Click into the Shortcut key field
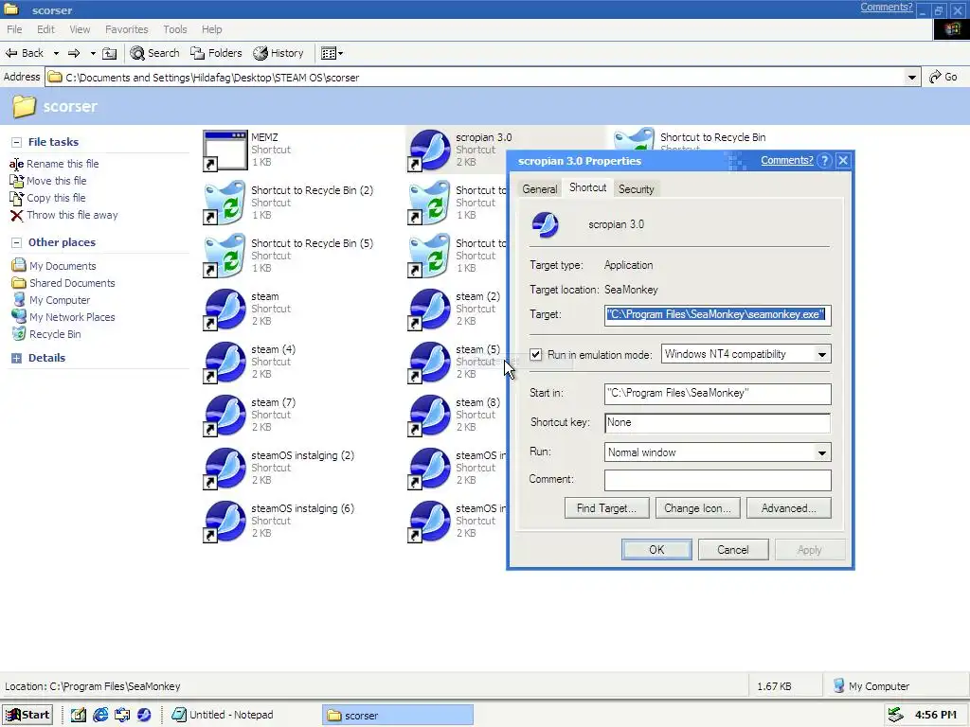The height and width of the screenshot is (727, 970). click(x=718, y=423)
